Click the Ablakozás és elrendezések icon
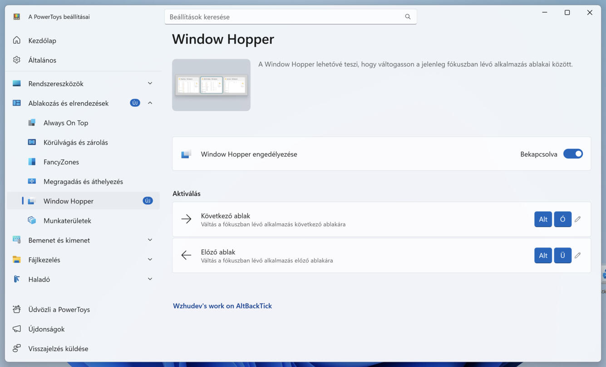 point(17,103)
